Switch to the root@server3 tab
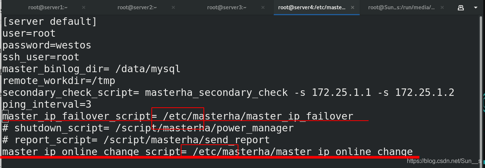The image size is (485, 168). tap(227, 7)
